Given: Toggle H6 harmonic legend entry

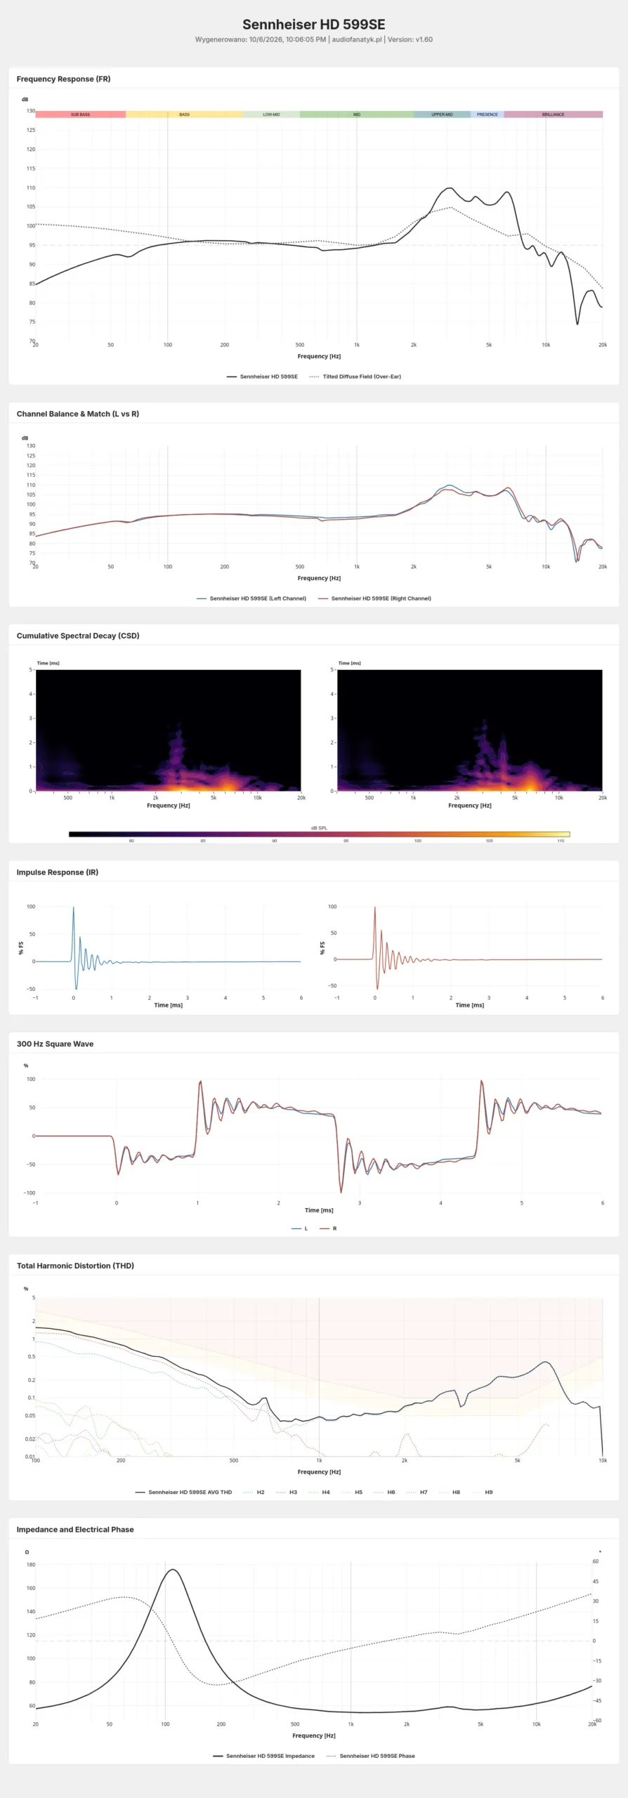Looking at the screenshot, I should coord(384,1492).
